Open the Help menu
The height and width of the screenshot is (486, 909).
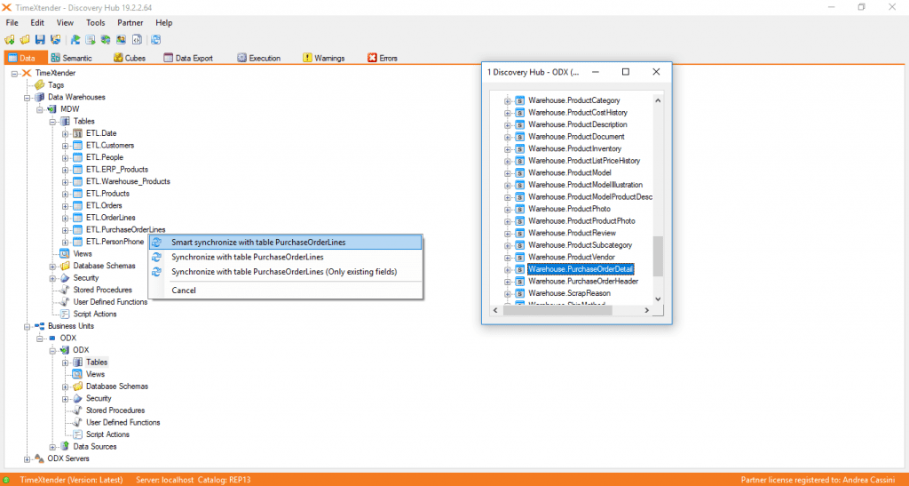click(164, 22)
